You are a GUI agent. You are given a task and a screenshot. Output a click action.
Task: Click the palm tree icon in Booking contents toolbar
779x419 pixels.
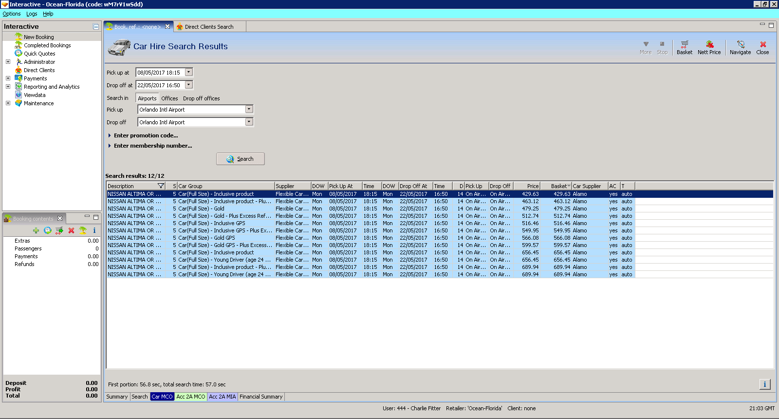(83, 230)
